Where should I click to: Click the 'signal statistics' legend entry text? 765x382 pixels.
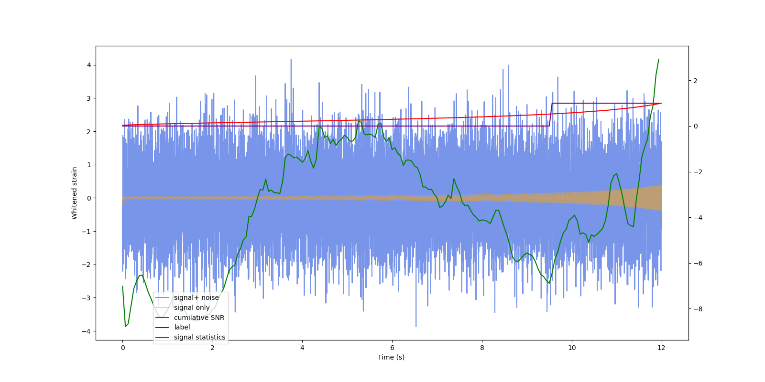pos(199,337)
